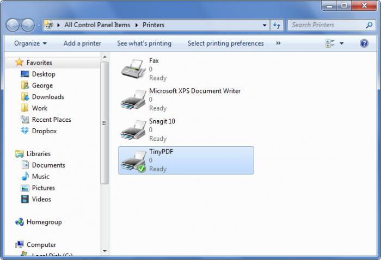This screenshot has height=260, width=381.
Task: Open recent pages dropdown next to Forward
Action: click(x=38, y=25)
